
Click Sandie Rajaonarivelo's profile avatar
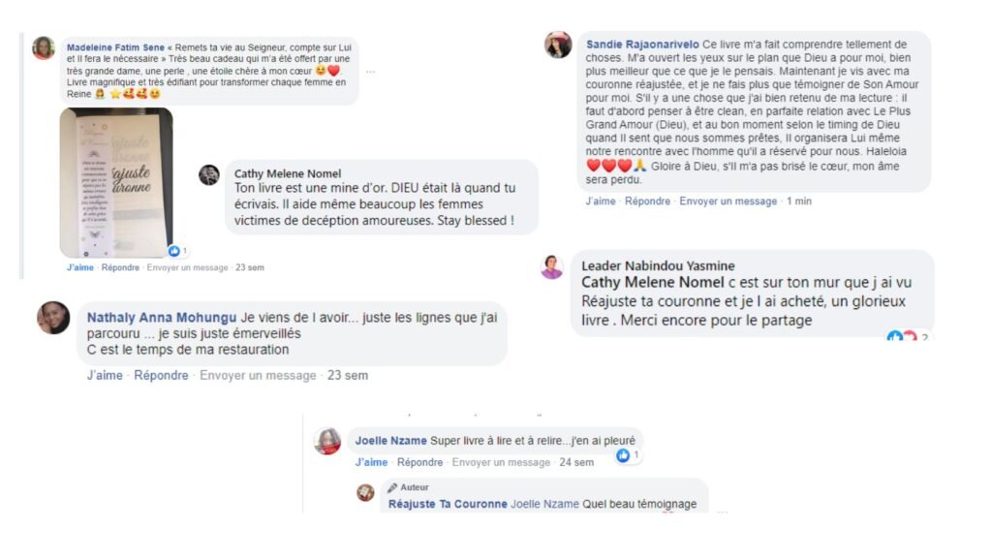(558, 46)
